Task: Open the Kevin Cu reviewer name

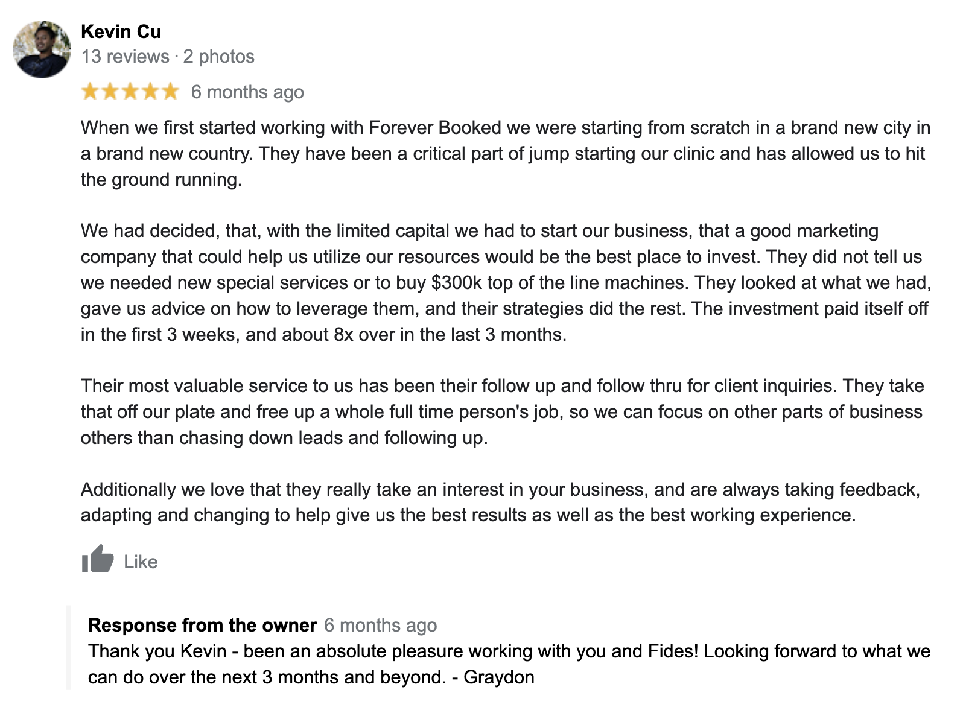Action: [x=121, y=31]
